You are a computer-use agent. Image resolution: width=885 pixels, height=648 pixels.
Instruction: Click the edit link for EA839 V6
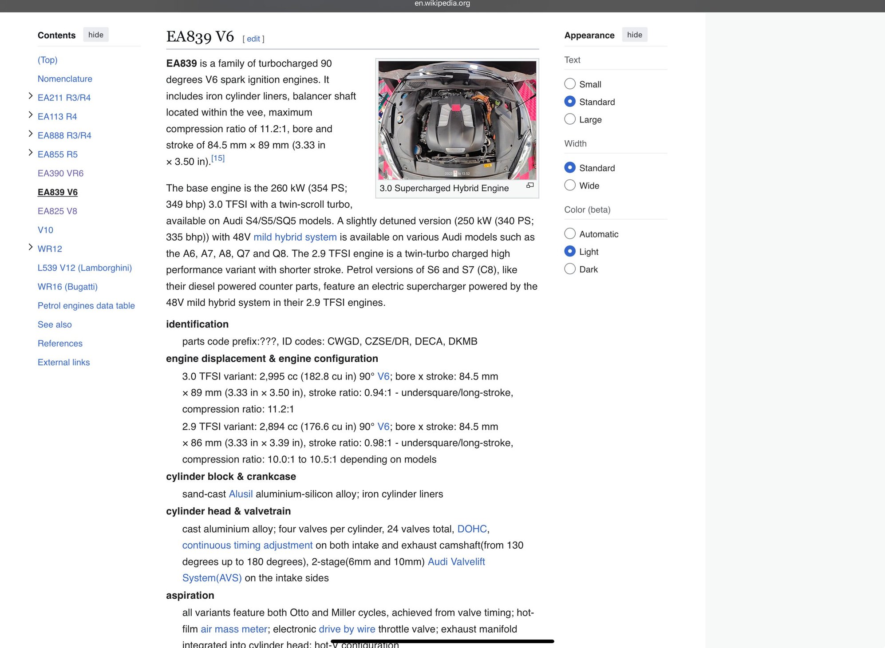point(253,39)
